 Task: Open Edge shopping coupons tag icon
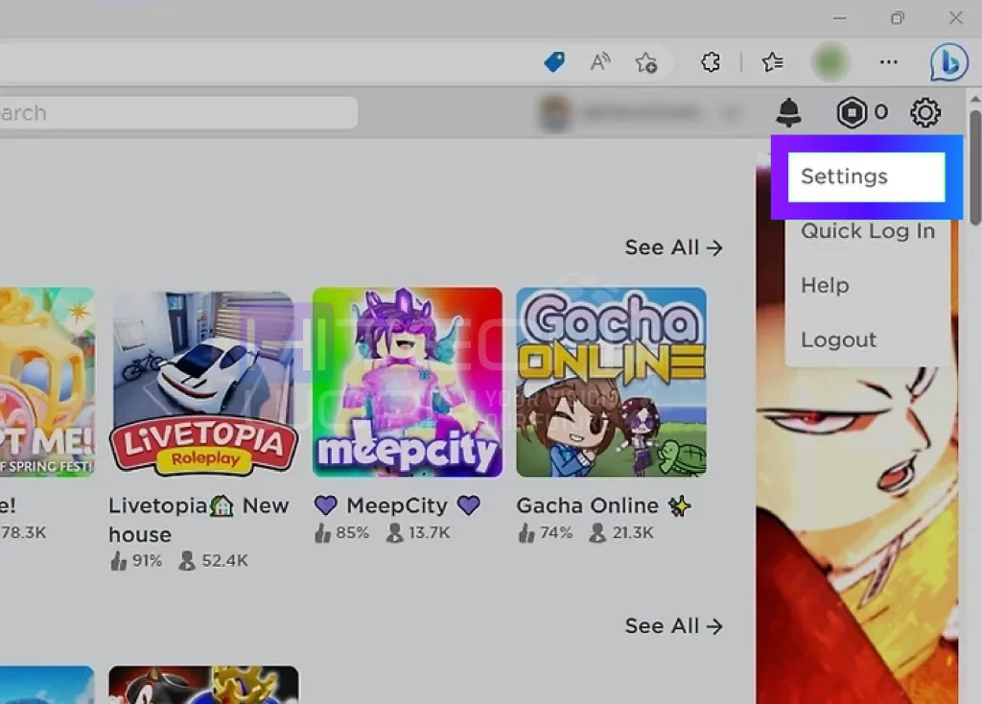pos(553,61)
